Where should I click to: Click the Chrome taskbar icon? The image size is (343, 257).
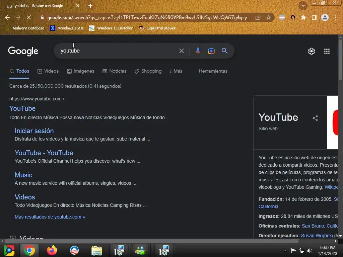(x=29, y=250)
